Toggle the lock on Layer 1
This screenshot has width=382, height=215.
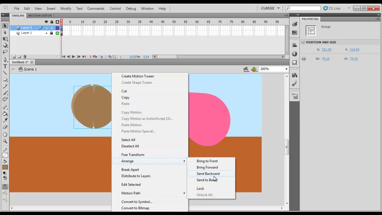tap(51, 33)
